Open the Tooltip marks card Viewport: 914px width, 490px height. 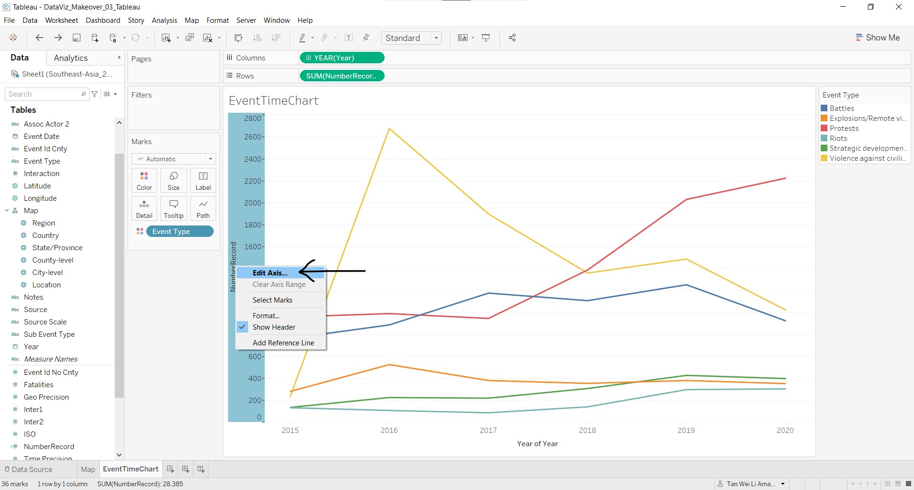tap(173, 208)
